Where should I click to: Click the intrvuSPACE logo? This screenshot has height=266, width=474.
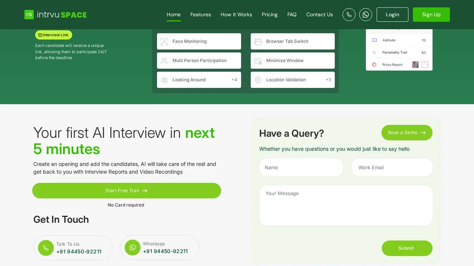point(56,14)
